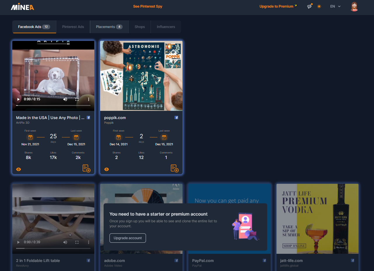This screenshot has height=271, width=374.
Task: Open Facebook icon on jatt-life.com card
Action: [x=353, y=260]
